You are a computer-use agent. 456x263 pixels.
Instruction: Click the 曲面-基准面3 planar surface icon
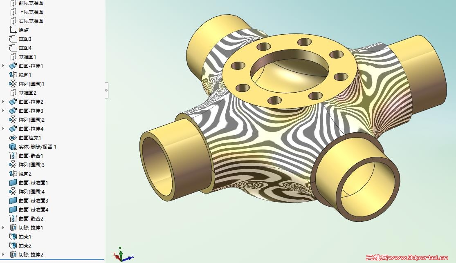tap(13, 201)
